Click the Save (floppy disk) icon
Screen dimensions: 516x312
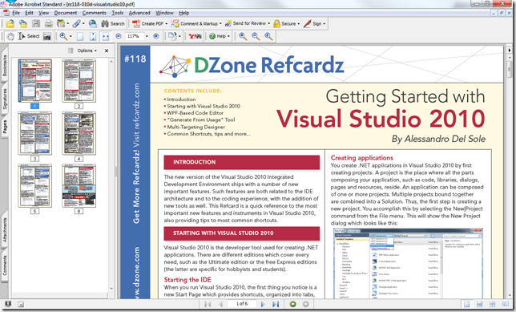[36, 23]
